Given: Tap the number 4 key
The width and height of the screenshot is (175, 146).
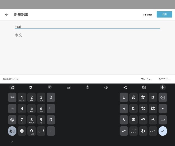Looking at the screenshot, I should (22, 108).
